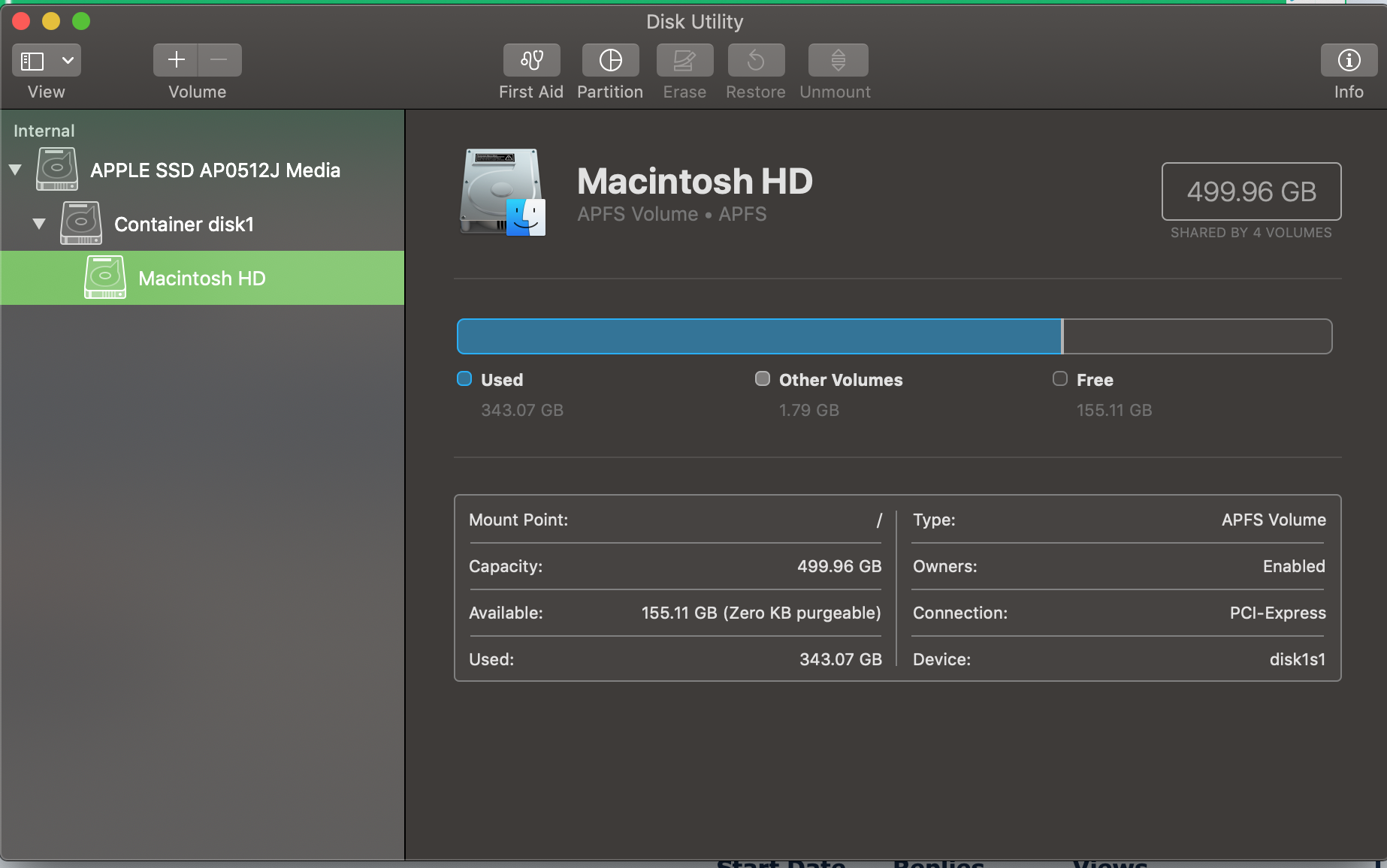Close the Disk Utility window
Image resolution: width=1387 pixels, height=868 pixels.
(x=21, y=21)
